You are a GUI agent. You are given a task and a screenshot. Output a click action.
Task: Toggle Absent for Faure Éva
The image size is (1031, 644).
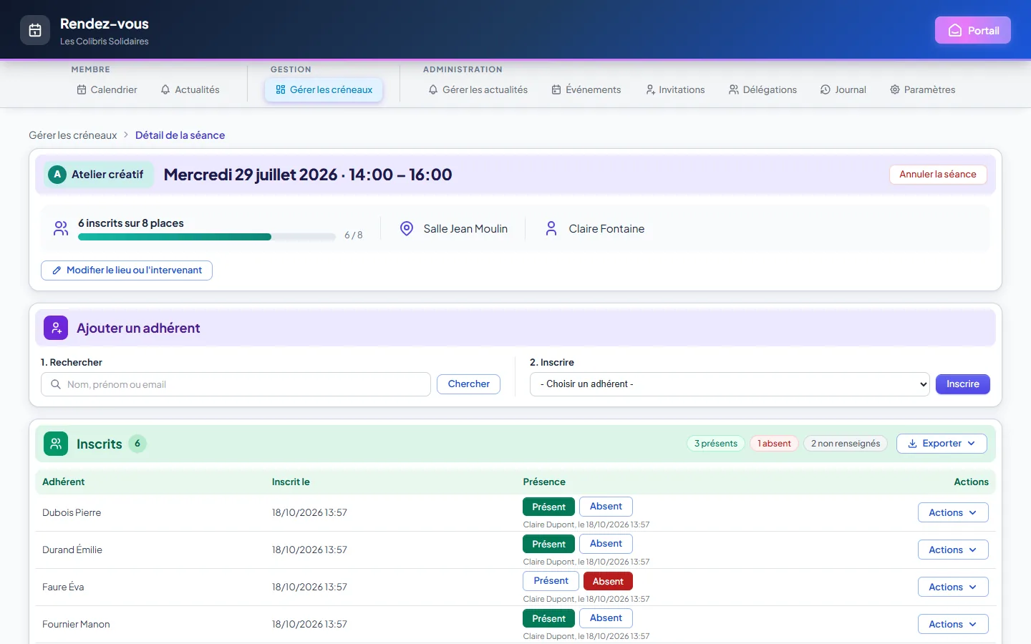pos(608,581)
